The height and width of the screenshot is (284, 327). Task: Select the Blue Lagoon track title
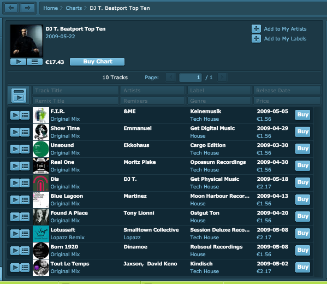pos(67,196)
